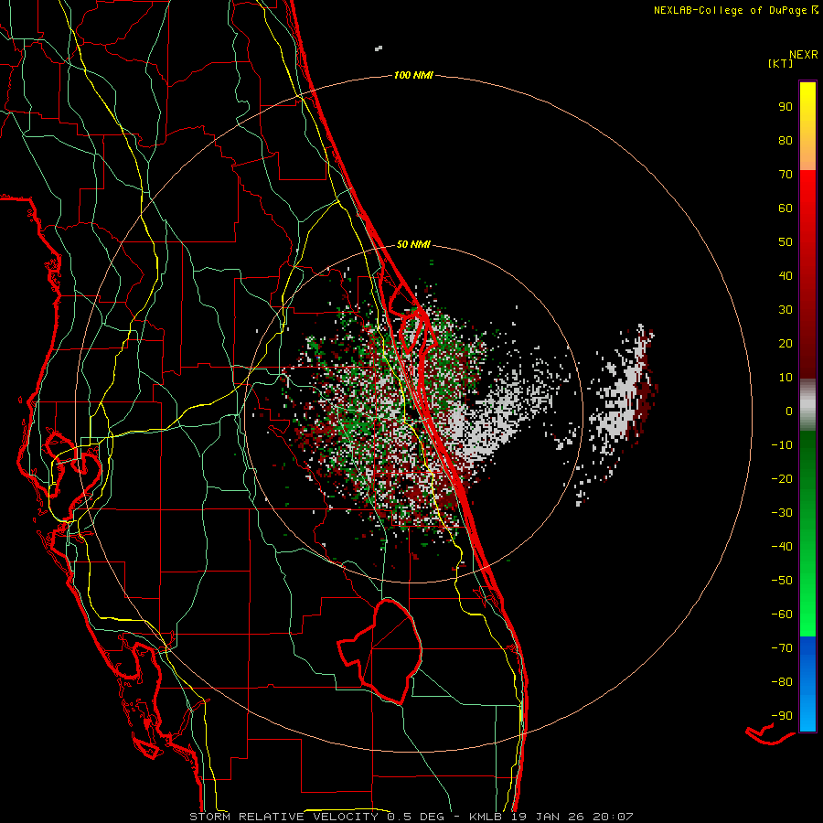Viewport: 823px width, 823px height.
Task: Click the "40" value on the velocity scale
Action: click(x=786, y=276)
